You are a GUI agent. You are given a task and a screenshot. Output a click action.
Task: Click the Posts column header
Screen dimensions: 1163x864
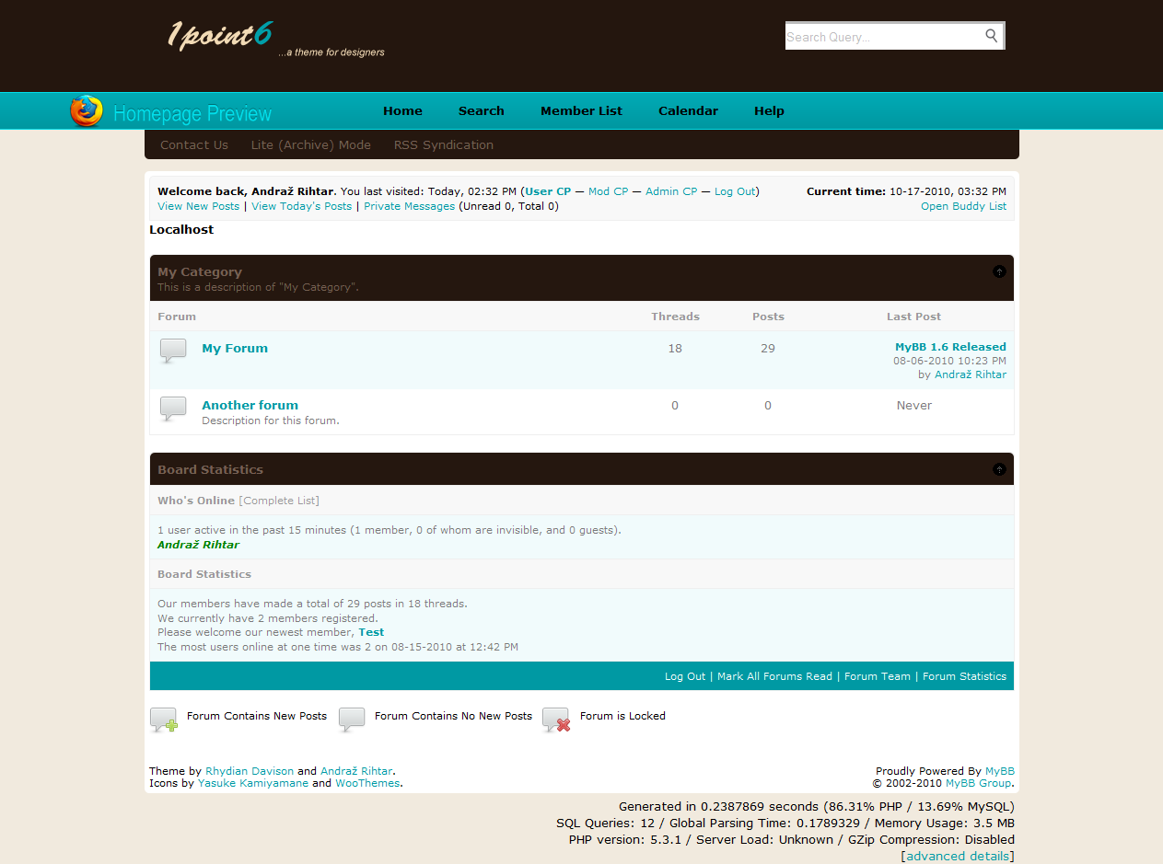(768, 317)
